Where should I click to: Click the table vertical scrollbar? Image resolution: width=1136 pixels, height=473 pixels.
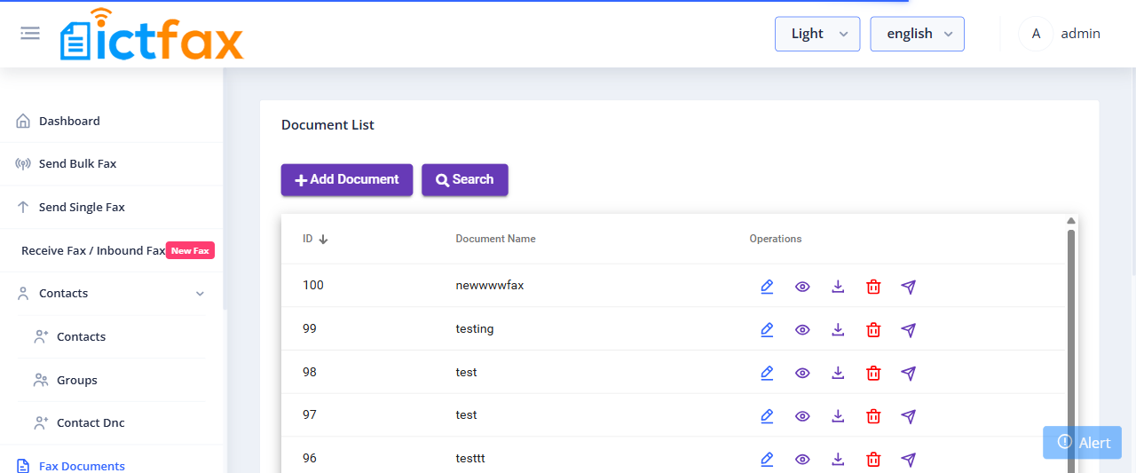1071,351
